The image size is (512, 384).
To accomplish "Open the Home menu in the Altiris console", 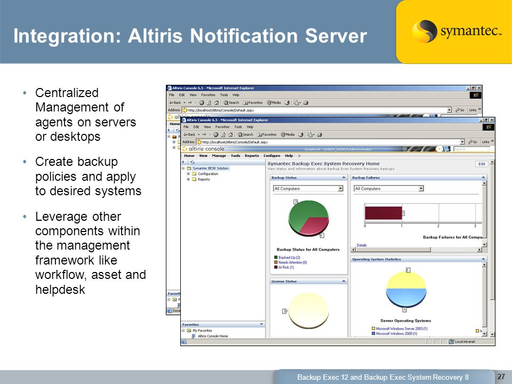I will 189,156.
